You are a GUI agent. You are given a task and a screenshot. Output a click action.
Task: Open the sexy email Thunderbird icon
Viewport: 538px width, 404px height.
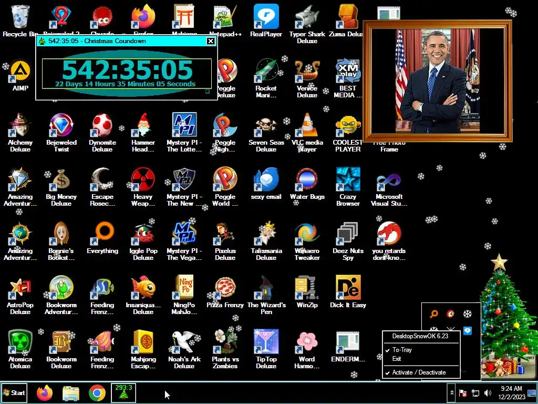266,183
